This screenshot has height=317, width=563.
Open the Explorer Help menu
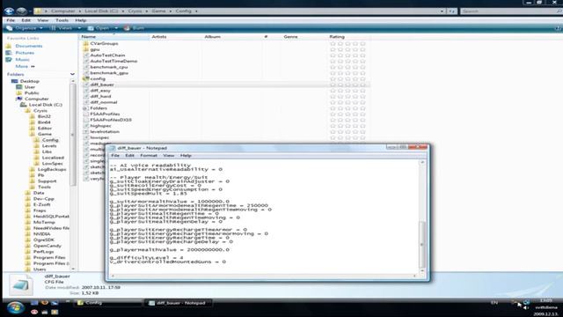pyautogui.click(x=80, y=20)
